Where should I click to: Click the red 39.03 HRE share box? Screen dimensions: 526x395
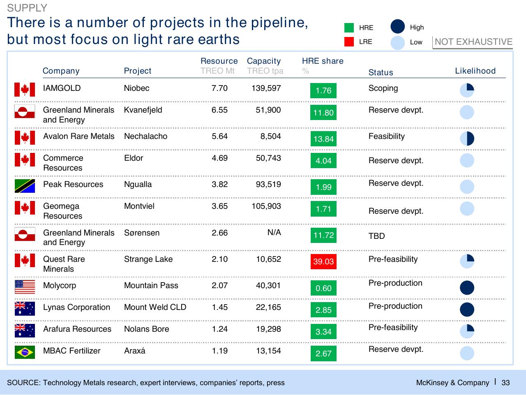click(323, 261)
